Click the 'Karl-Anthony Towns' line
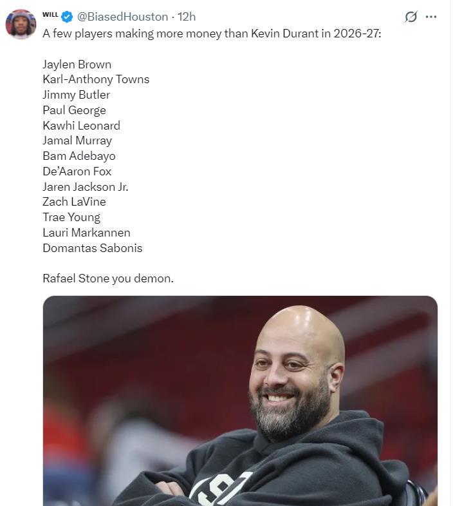 (96, 79)
